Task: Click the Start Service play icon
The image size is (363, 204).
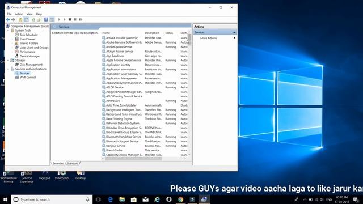Action: pos(59,20)
